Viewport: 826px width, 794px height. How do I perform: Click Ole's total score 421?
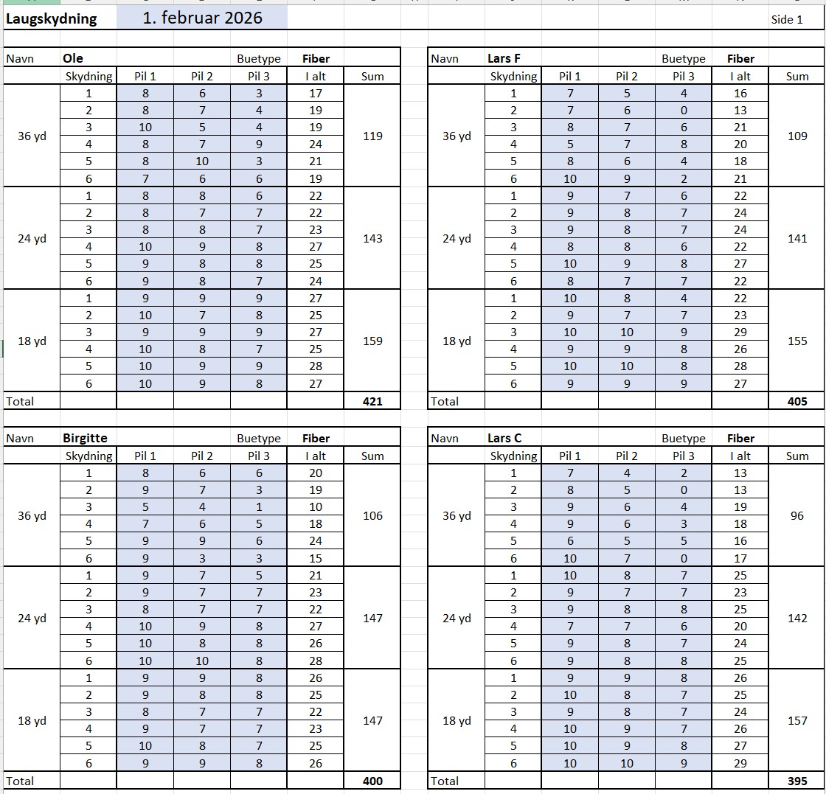372,401
